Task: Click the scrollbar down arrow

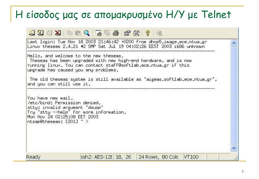Action: click(x=234, y=148)
